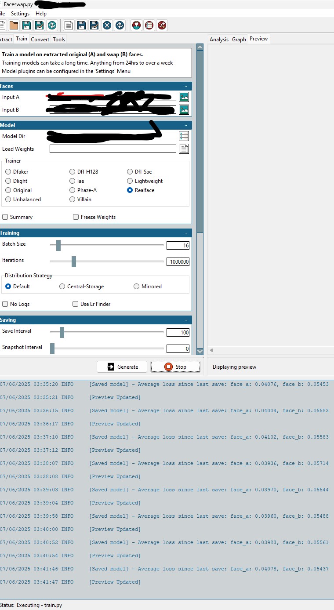Image resolution: width=334 pixels, height=610 pixels.
Task: Select the Dfaker trainer
Action: click(x=17, y=172)
